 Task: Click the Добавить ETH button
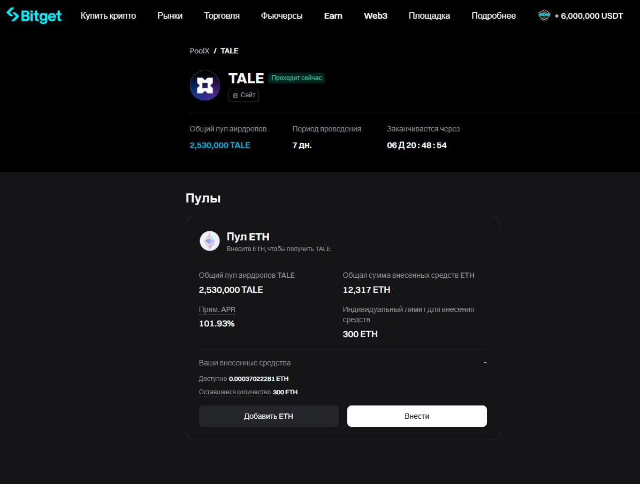[x=269, y=416]
